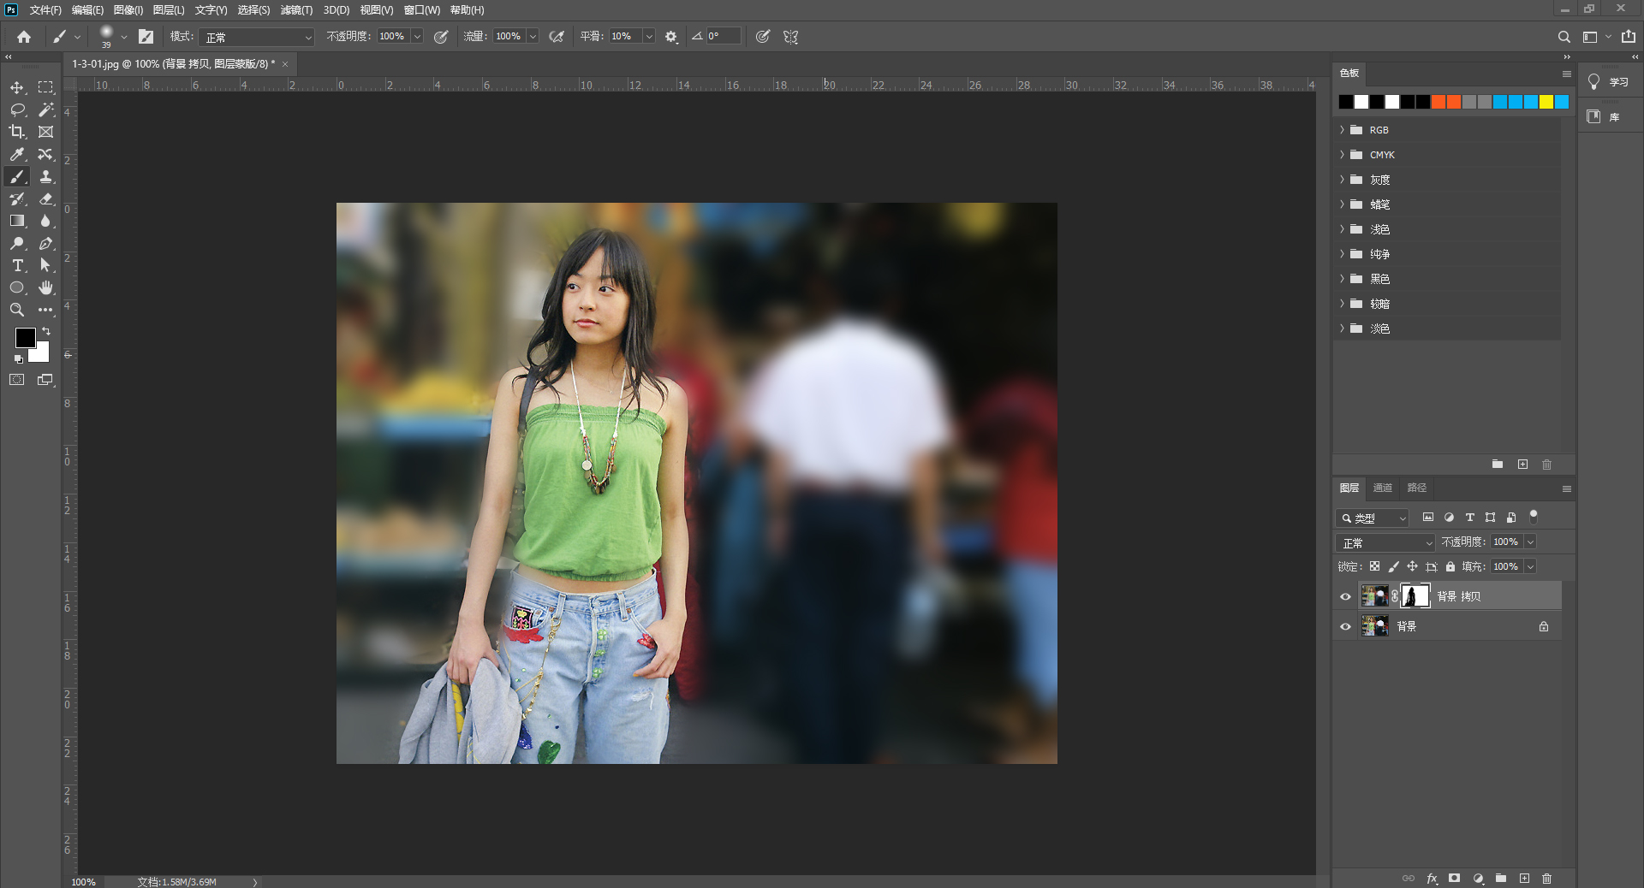Viewport: 1644px width, 888px height.
Task: Select the Zoom tool in toolbar
Action: [17, 310]
